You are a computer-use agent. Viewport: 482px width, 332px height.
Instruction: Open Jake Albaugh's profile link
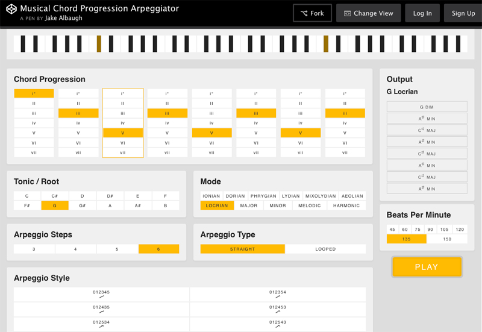(x=63, y=18)
